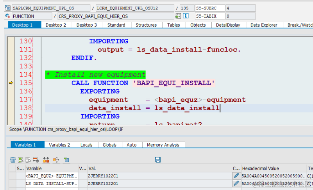Screen dimensions: 313x190
Task: Click the Hexadecimal Value column header
Action: (274, 168)
